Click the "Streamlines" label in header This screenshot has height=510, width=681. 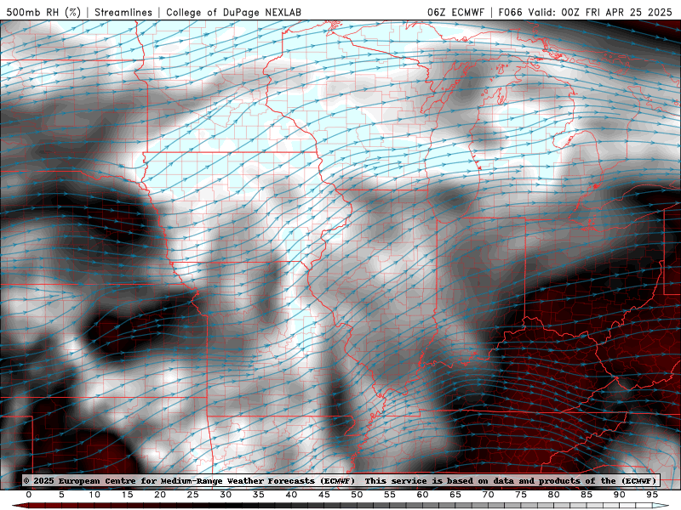click(123, 12)
